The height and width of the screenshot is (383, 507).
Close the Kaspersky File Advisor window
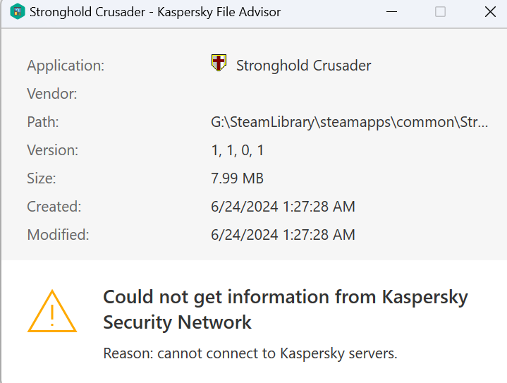click(x=491, y=12)
